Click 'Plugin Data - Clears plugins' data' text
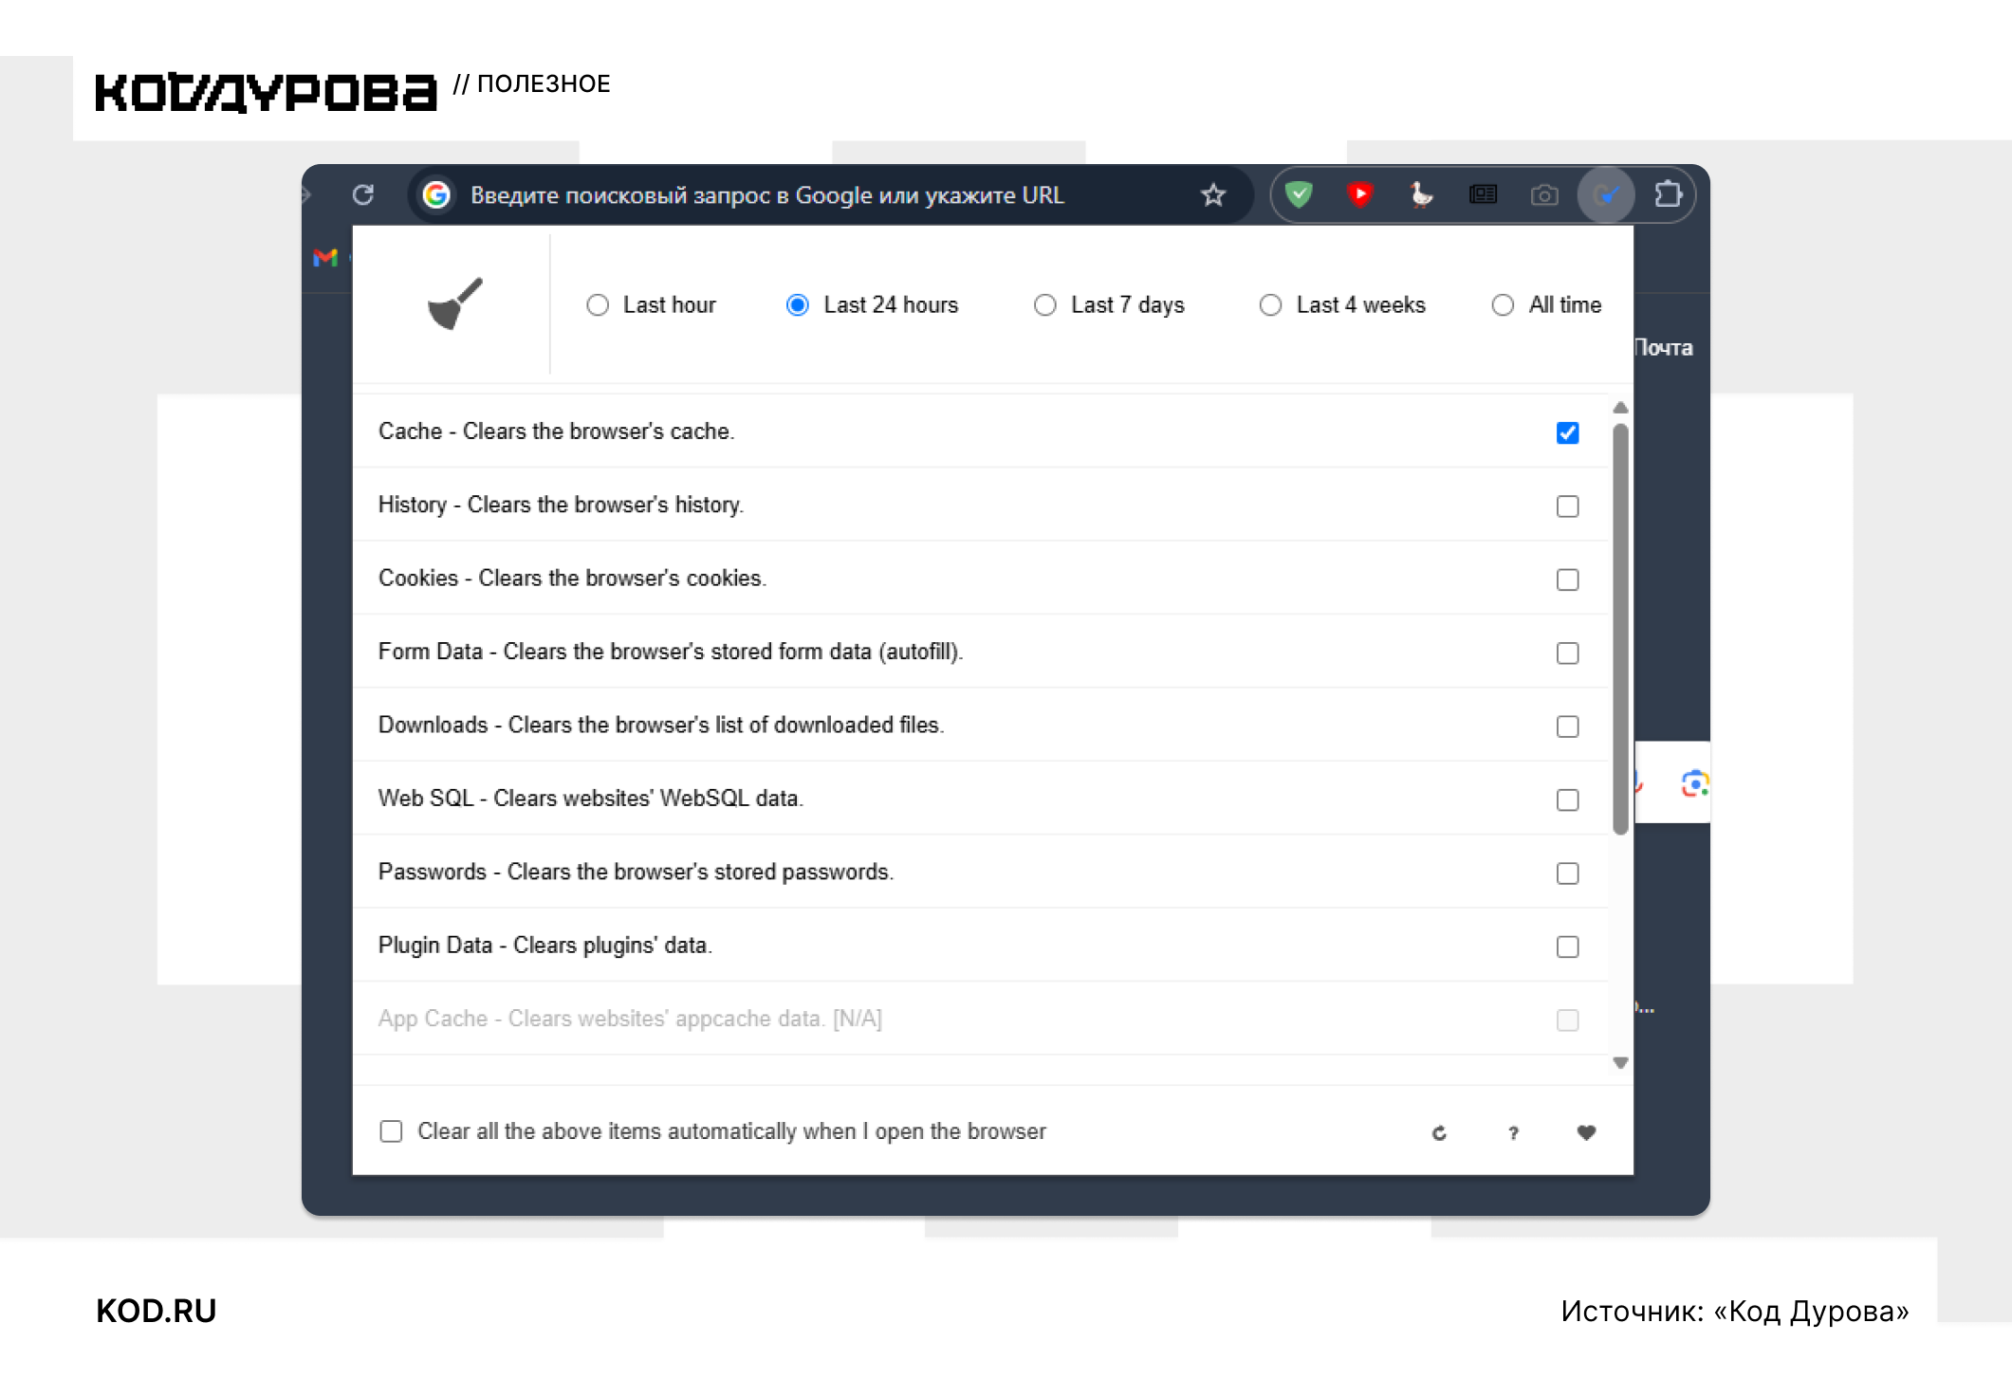The height and width of the screenshot is (1378, 2012). 545,946
